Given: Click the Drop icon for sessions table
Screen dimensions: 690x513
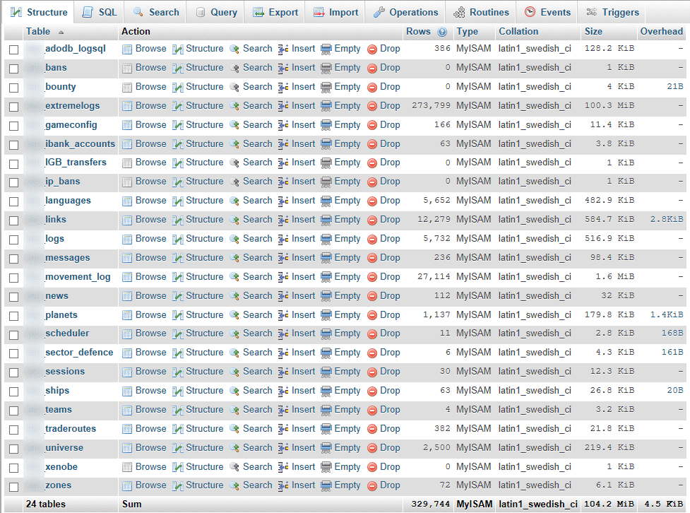Looking at the screenshot, I should tap(372, 372).
